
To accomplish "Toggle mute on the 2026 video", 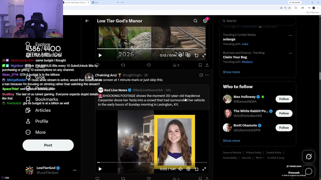I will point(180,55).
